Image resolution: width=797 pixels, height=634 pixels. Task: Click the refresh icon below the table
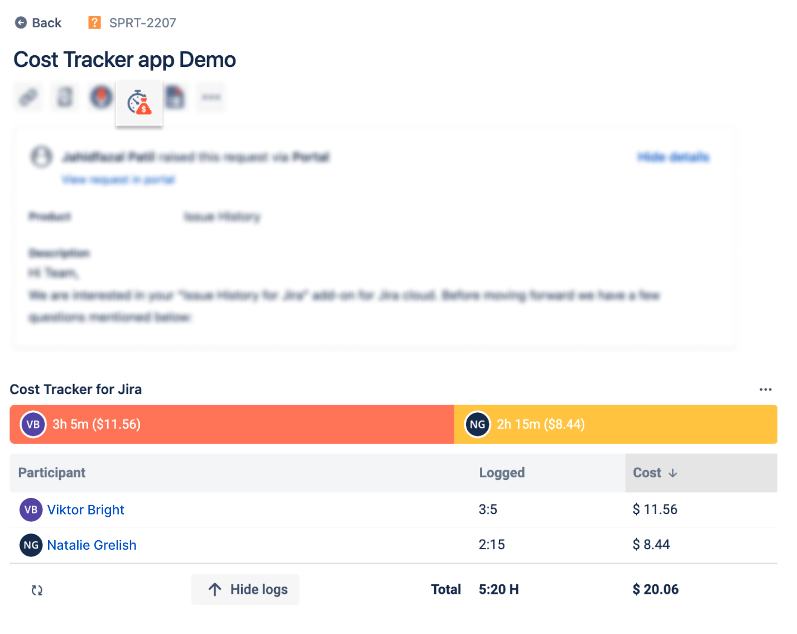pos(37,590)
